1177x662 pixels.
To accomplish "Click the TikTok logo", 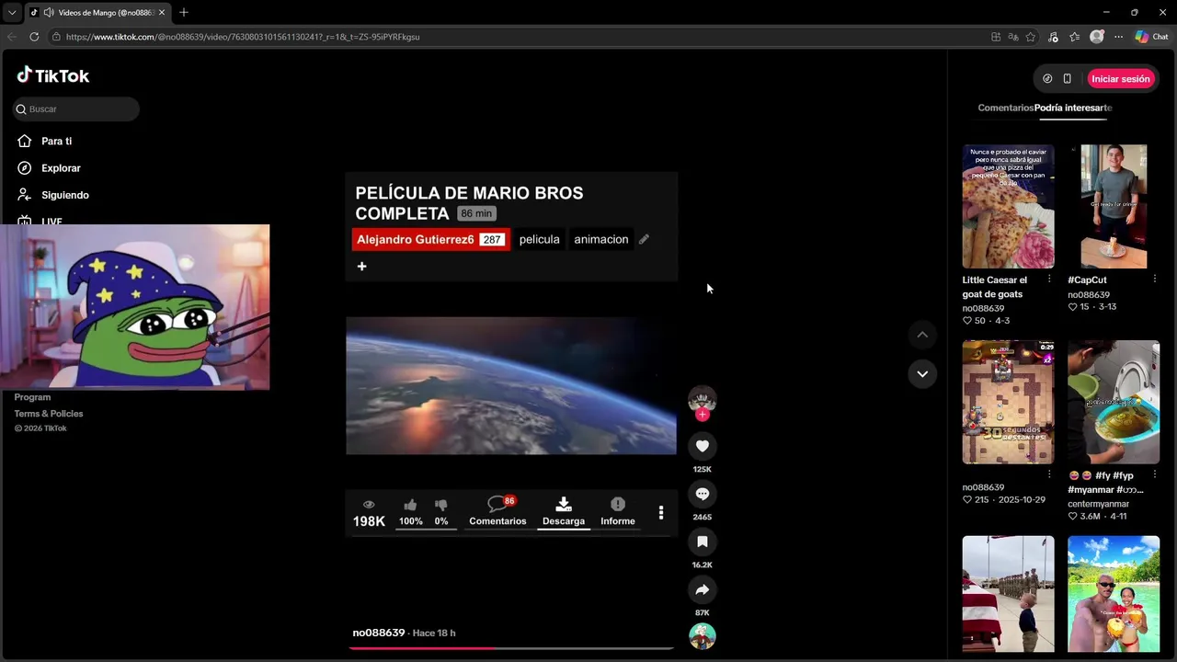I will (52, 75).
